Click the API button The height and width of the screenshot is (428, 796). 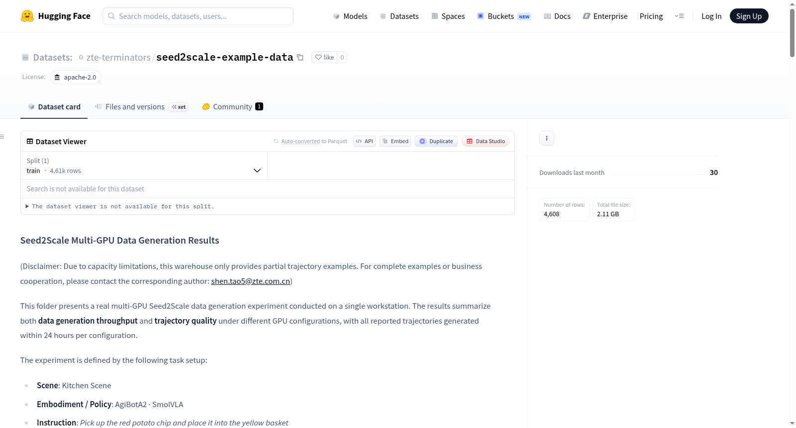click(364, 141)
